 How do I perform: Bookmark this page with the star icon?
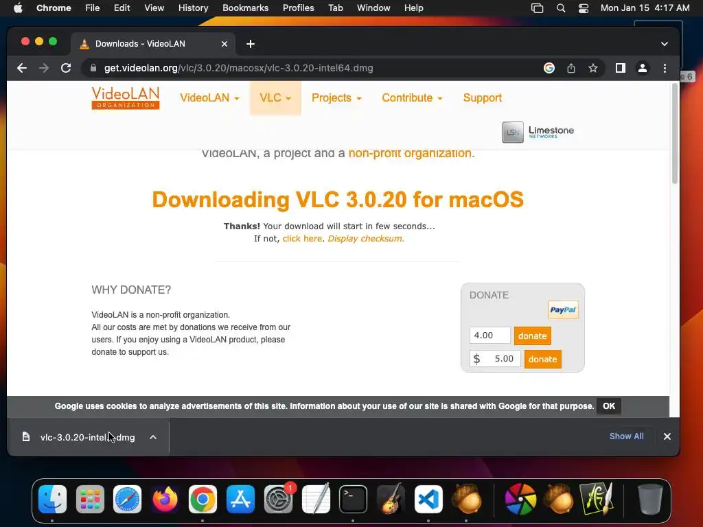593,68
